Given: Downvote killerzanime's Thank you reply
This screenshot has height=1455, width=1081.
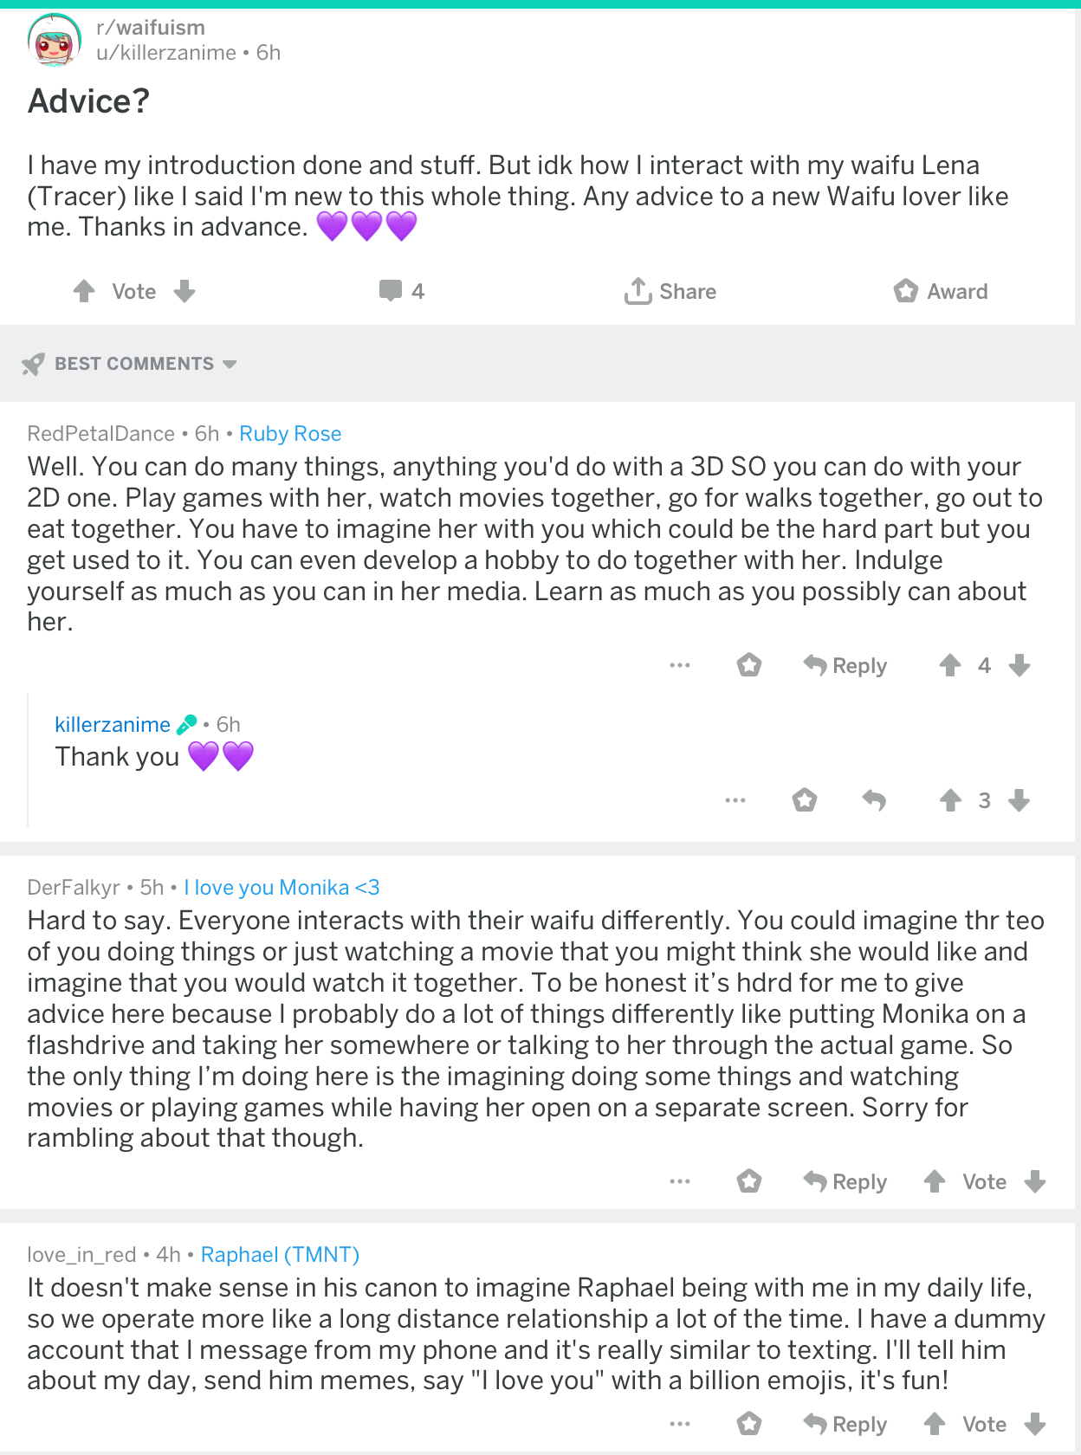Looking at the screenshot, I should click(x=1020, y=800).
